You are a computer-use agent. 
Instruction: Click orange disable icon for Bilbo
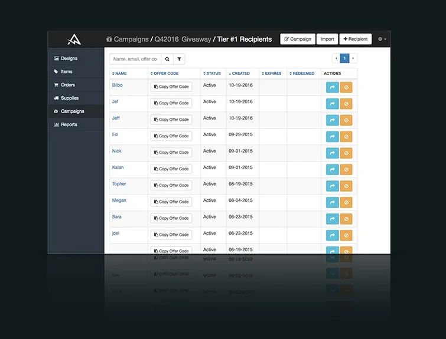point(346,87)
